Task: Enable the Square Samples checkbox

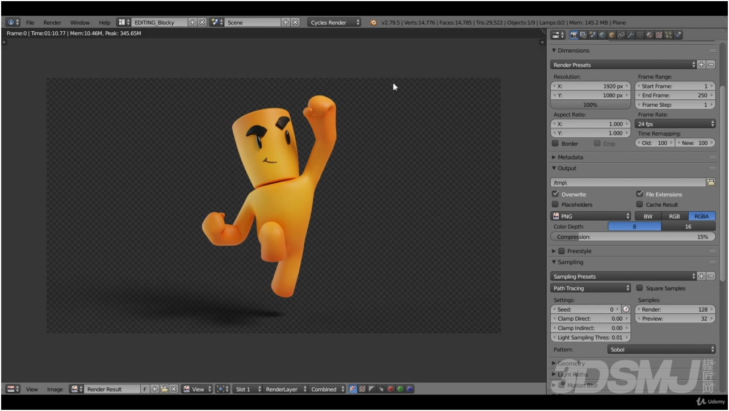Action: point(640,288)
